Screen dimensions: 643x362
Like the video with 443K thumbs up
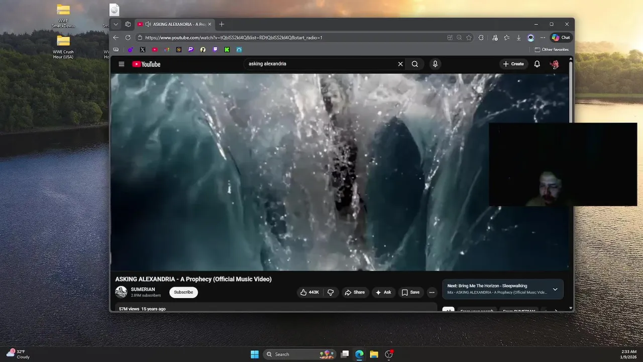pyautogui.click(x=309, y=292)
